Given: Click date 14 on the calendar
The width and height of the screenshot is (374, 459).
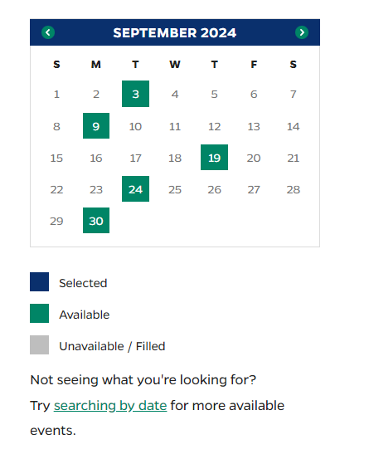Looking at the screenshot, I should 293,126.
